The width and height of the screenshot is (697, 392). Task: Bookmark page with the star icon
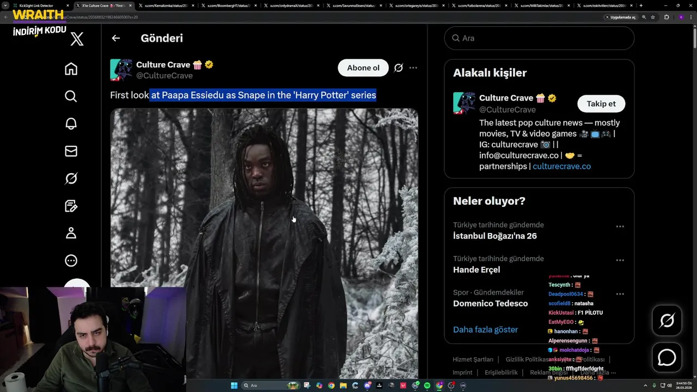(653, 17)
